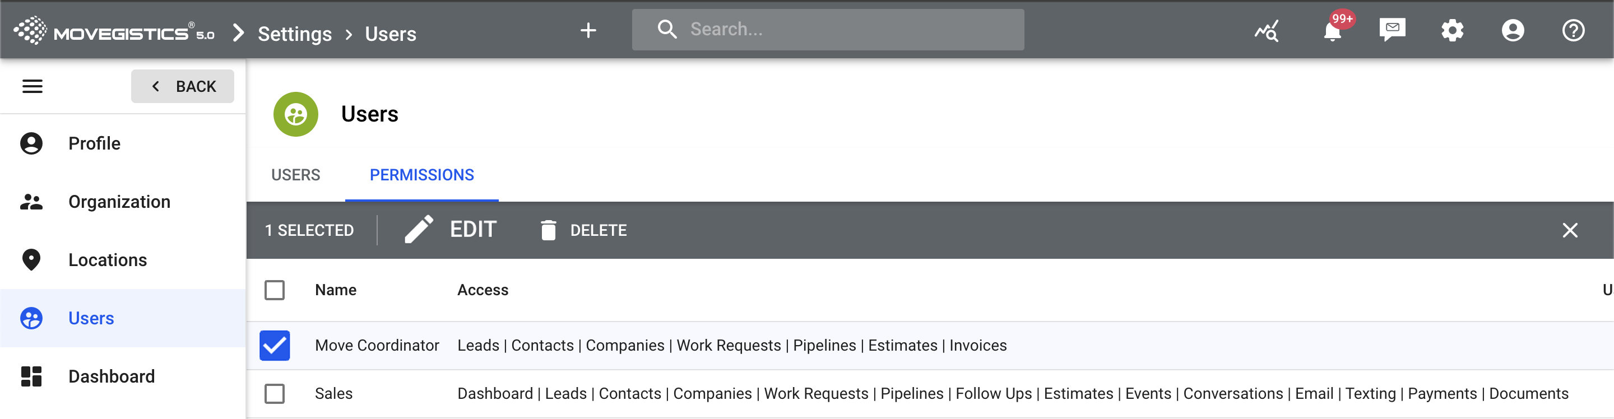Uncheck the Move Coordinator checkbox
1614x419 pixels.
click(x=275, y=346)
